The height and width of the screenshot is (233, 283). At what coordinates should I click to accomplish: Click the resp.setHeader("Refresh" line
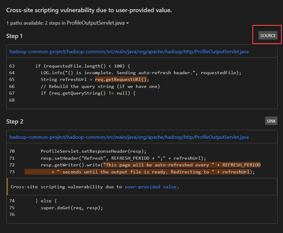tap(123, 158)
